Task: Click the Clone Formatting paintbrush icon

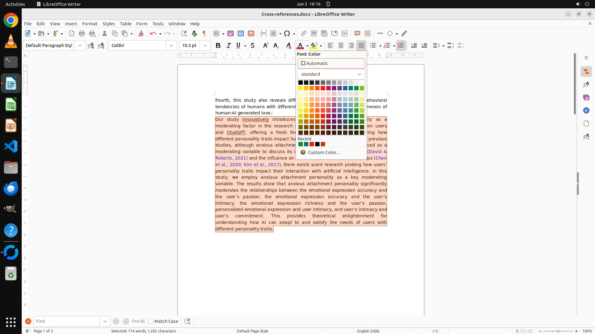Action: (x=141, y=33)
